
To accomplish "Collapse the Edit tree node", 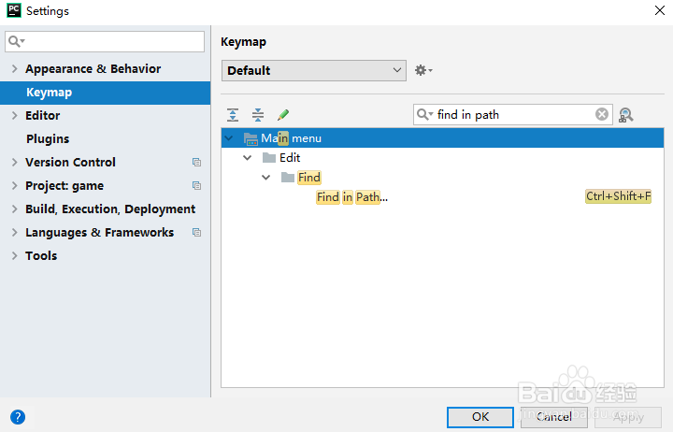I will [x=247, y=158].
